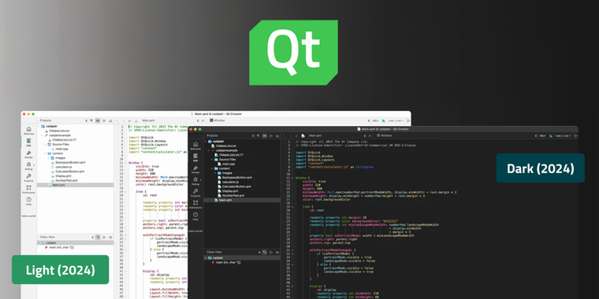Screen dimensions: 599x299
Task: Open Extensions mode in the light window
Action: [x=28, y=189]
